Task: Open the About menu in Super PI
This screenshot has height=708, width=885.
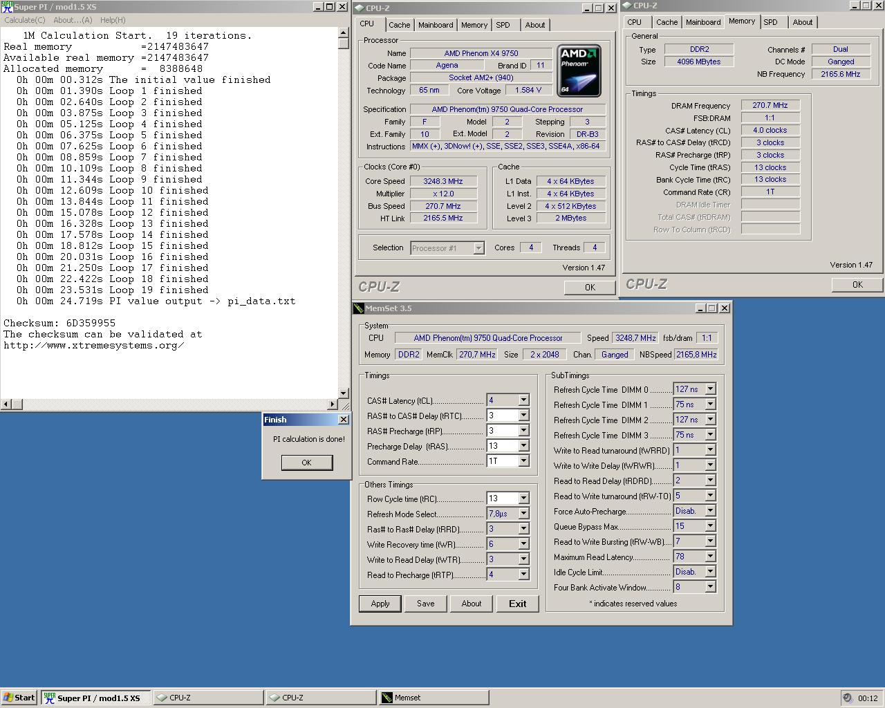Action: click(x=73, y=20)
